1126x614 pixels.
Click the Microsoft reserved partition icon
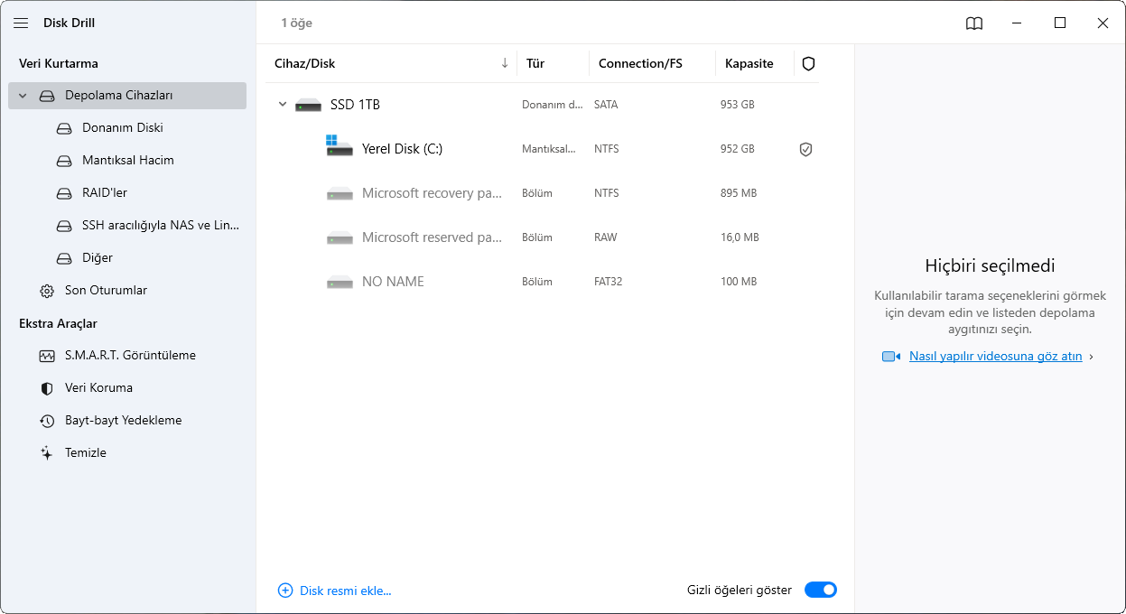click(340, 237)
